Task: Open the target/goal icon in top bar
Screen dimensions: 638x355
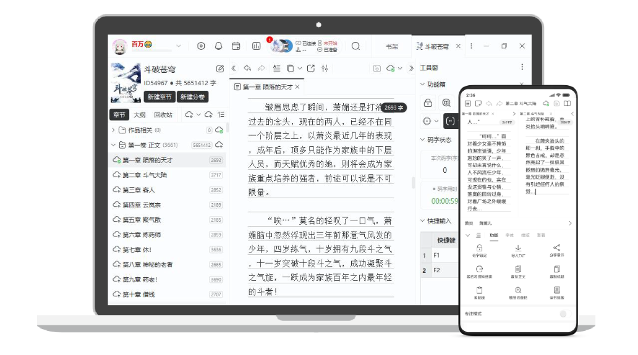Action: [x=201, y=46]
